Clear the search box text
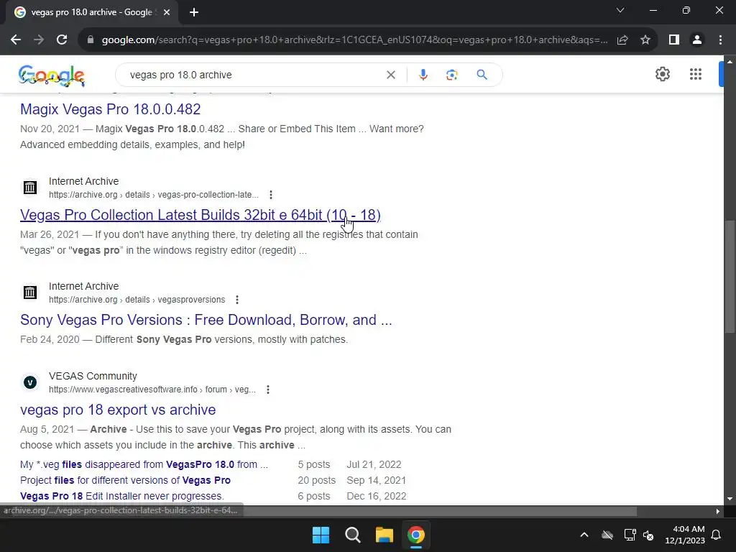This screenshot has width=736, height=552. pos(390,75)
